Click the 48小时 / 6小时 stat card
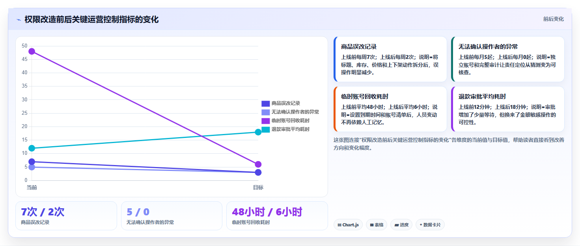Screen dimensions: 580x246 [x=277, y=216]
